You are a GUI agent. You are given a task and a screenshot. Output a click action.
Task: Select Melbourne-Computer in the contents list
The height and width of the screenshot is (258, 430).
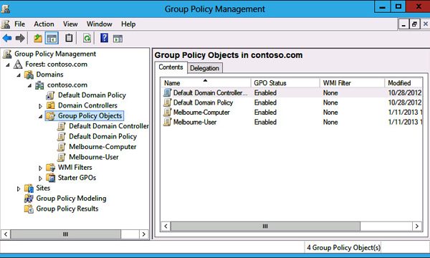[x=201, y=113]
